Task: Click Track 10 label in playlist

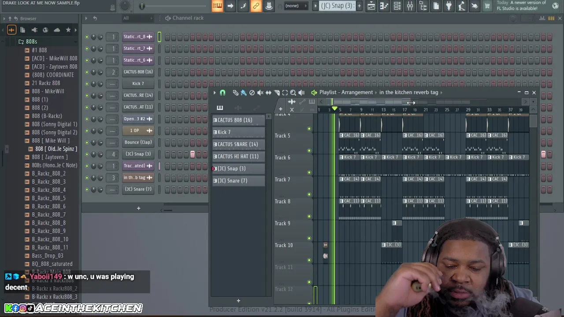Action: tap(284, 245)
